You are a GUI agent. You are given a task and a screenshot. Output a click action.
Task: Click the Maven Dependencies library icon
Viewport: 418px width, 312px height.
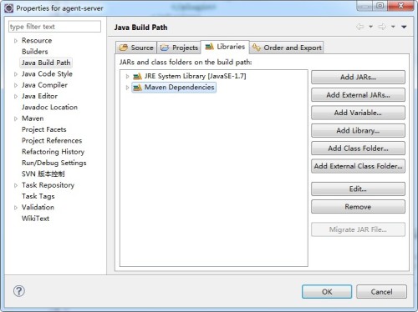click(x=137, y=88)
